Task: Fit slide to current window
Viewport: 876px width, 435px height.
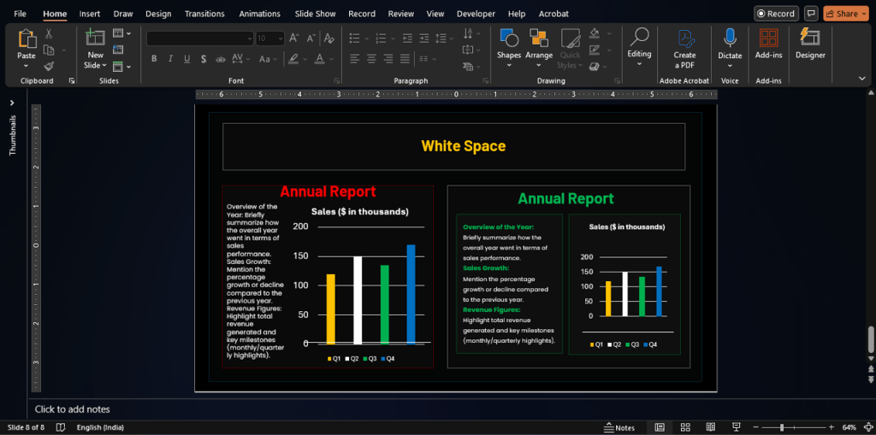Action: (868, 428)
